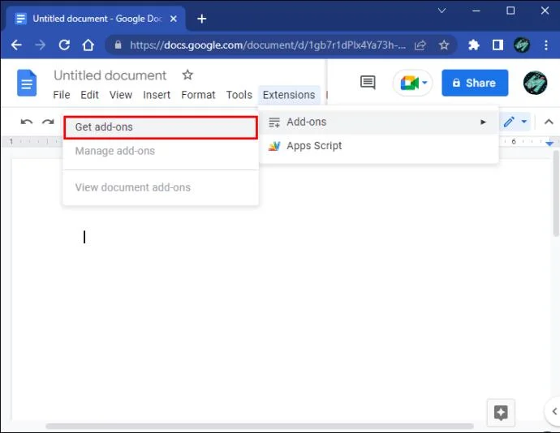Click the pencil editing mode icon
Viewport: 560px width, 433px height.
tap(509, 122)
